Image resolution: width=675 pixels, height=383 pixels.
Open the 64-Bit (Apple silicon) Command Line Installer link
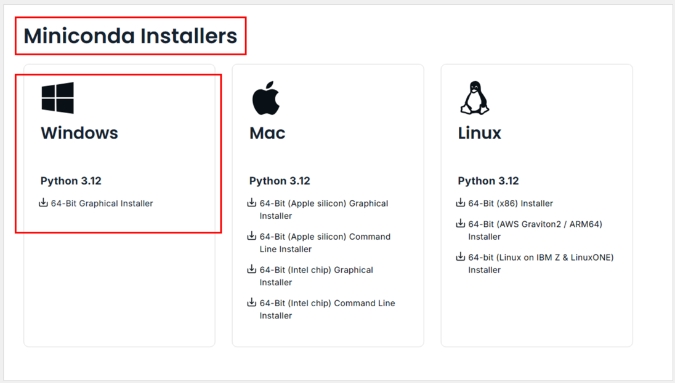click(x=325, y=243)
